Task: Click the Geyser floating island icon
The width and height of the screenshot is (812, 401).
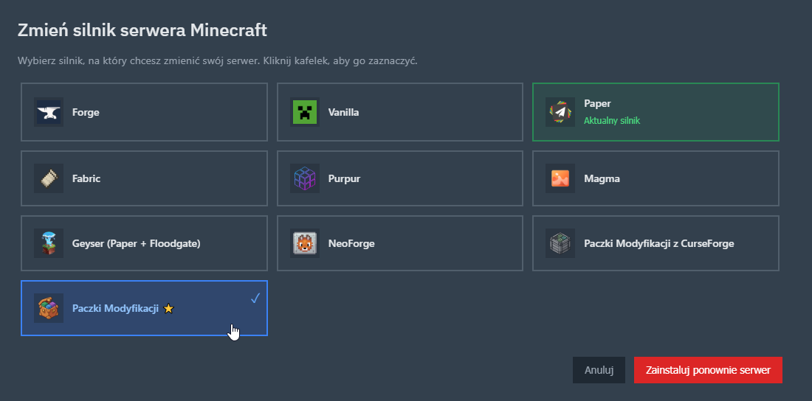Action: [49, 243]
